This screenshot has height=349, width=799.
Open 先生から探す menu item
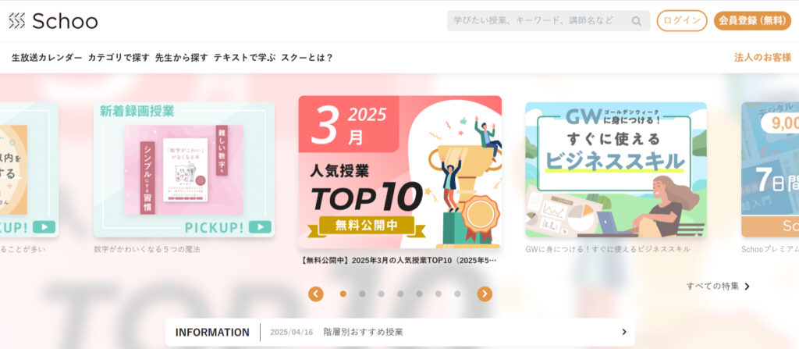pos(182,58)
